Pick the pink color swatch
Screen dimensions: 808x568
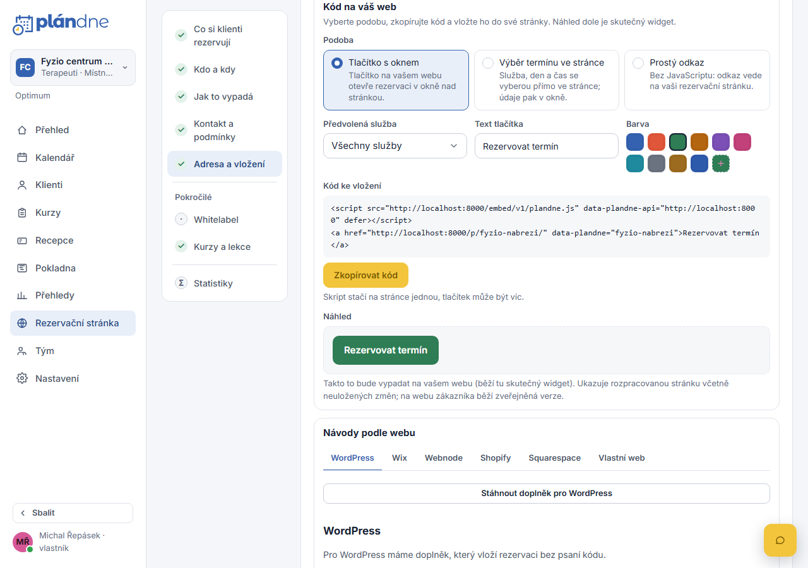pyautogui.click(x=742, y=142)
